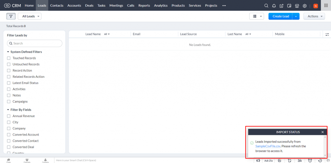Click the Ask Zia button

[268, 161]
